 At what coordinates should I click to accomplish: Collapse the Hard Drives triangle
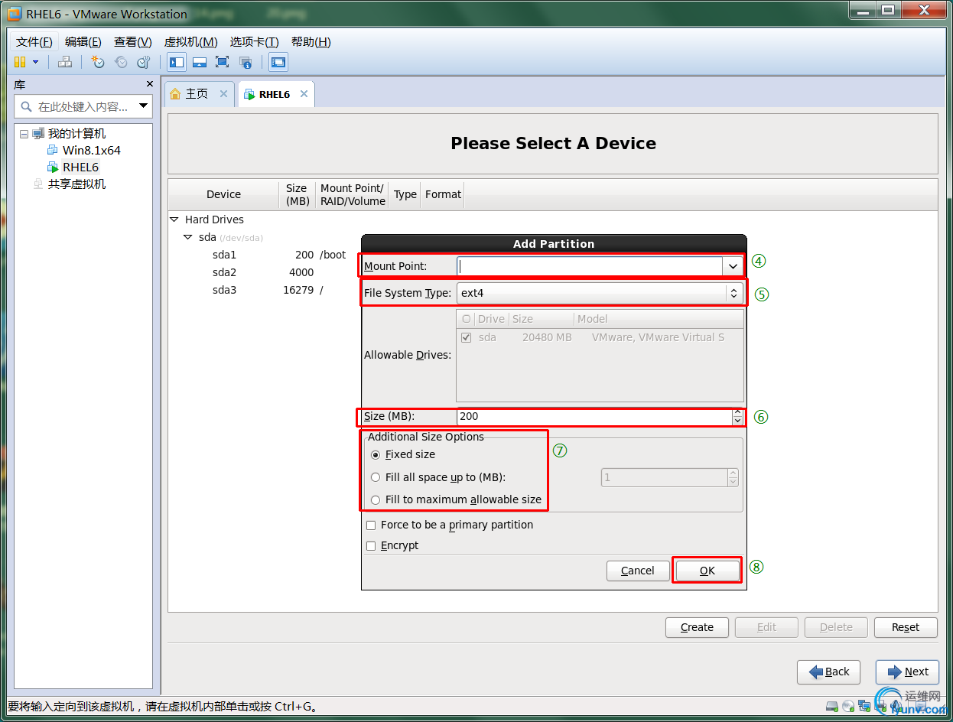[174, 220]
